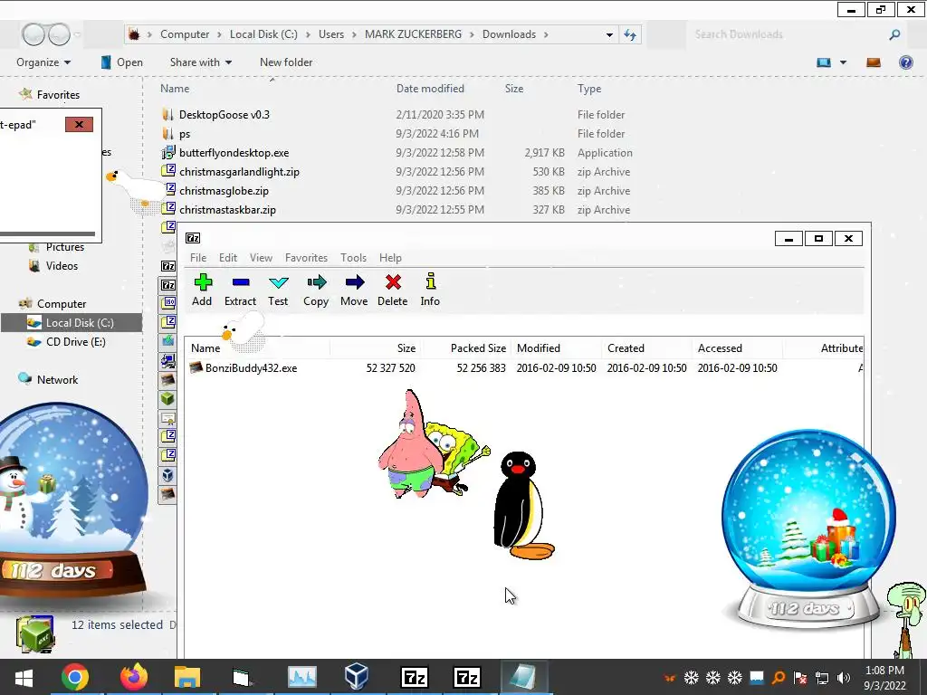
Task: Select christmasglobe.zip file
Action: pos(224,190)
